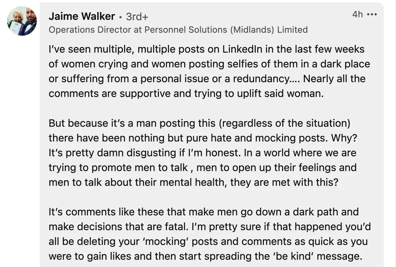This screenshot has width=396, height=267.
Task: Click the paragraph beginning "It's comments like these"
Action: pyautogui.click(x=205, y=234)
